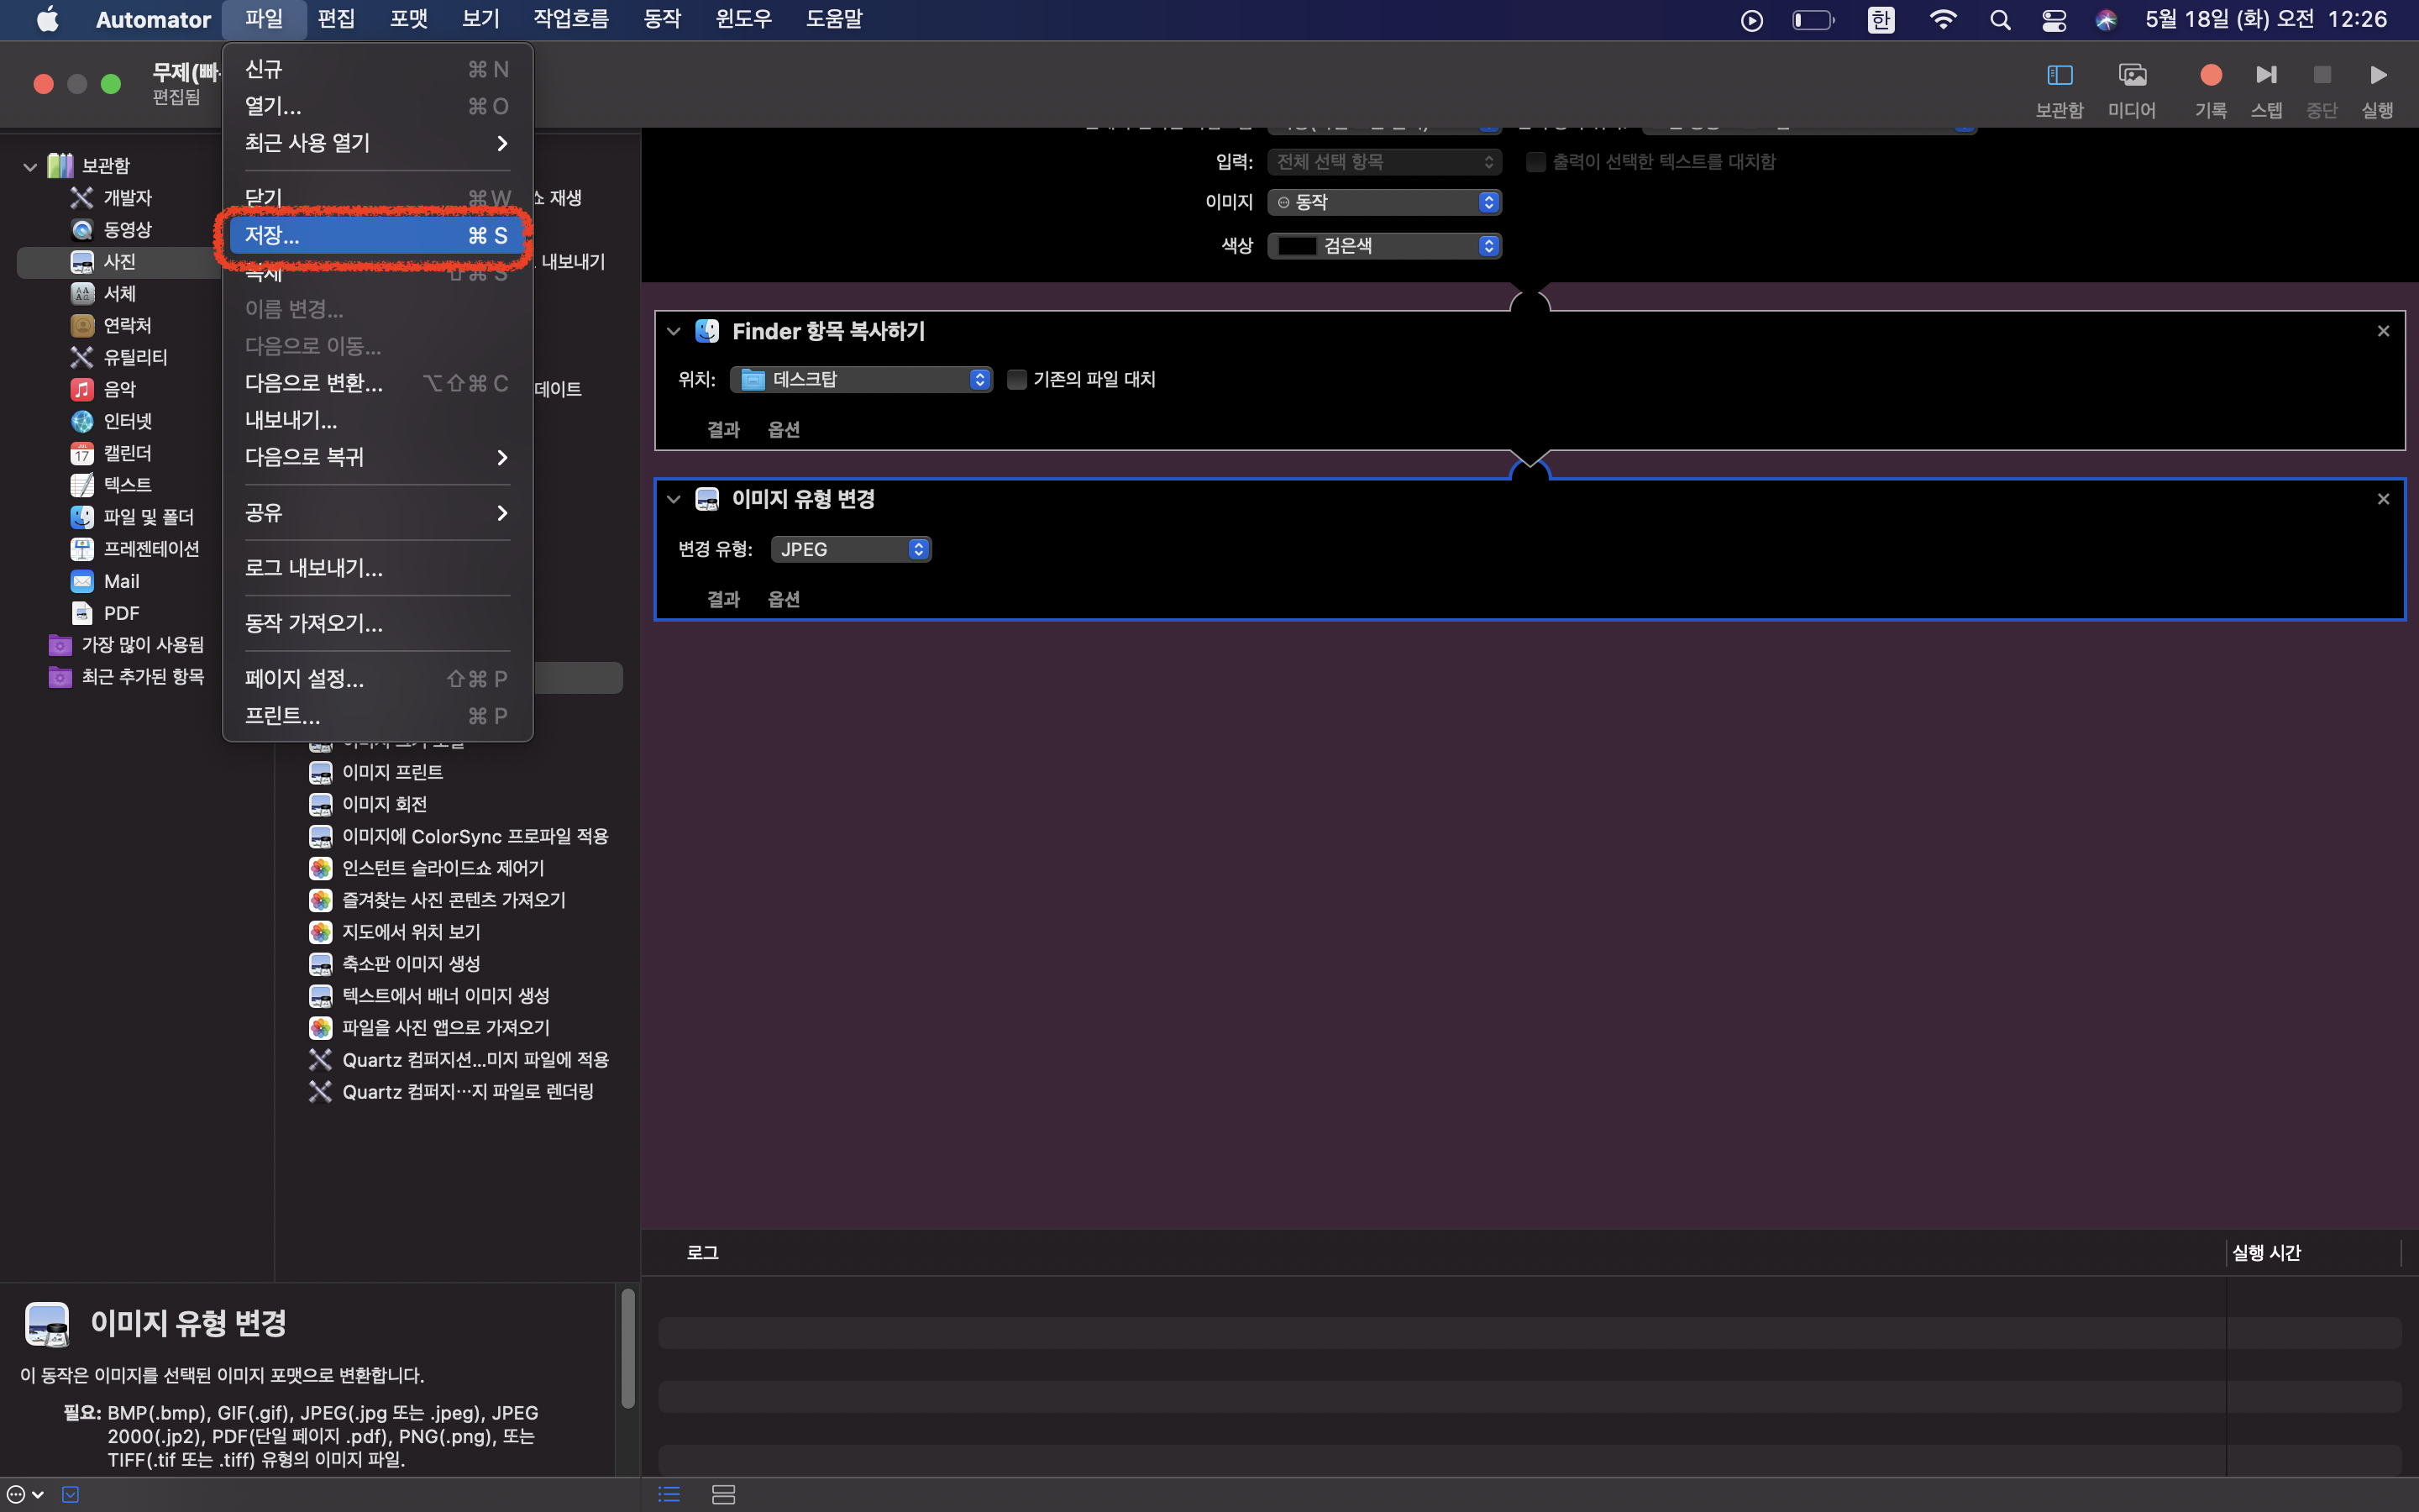Open the 위치 데스크탑 location dropdown
The width and height of the screenshot is (2419, 1512).
862,379
